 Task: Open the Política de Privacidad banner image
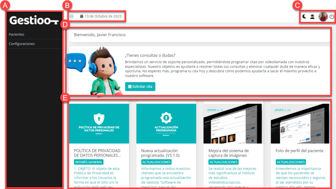(99, 124)
